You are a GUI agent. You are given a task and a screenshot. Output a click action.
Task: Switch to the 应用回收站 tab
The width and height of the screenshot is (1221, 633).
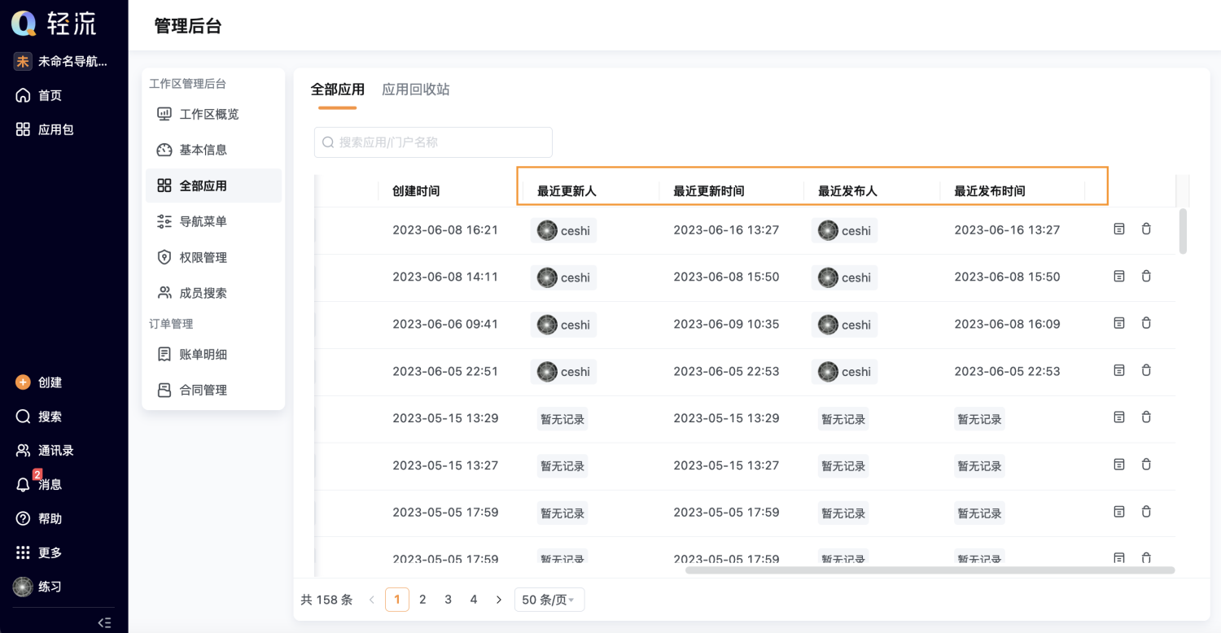(x=416, y=89)
